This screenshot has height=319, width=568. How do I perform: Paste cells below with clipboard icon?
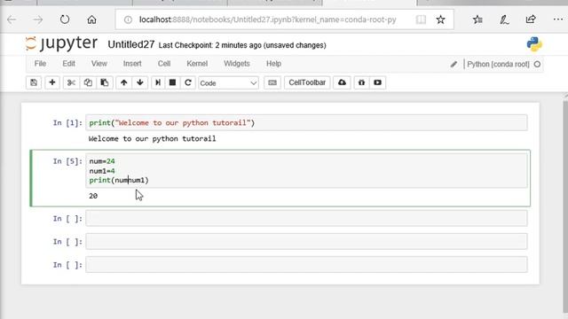pyautogui.click(x=105, y=82)
